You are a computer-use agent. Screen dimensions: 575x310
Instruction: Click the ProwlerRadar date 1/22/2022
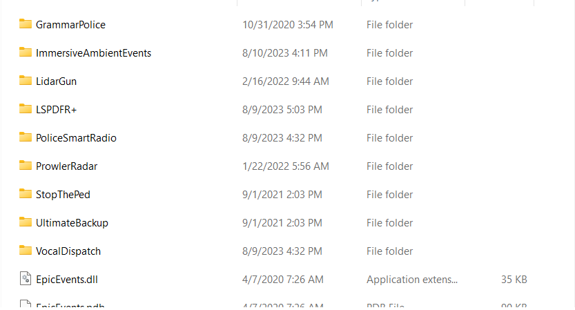click(285, 166)
